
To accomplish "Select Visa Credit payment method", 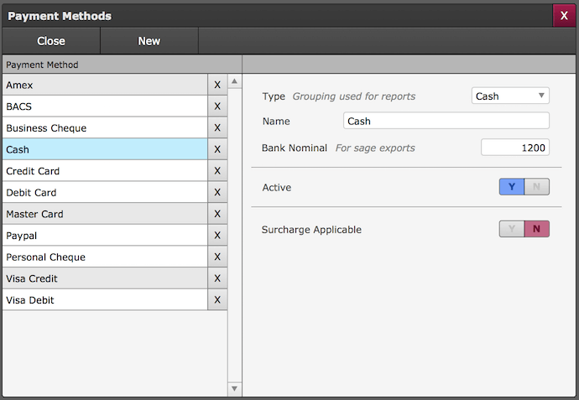I will coord(105,278).
